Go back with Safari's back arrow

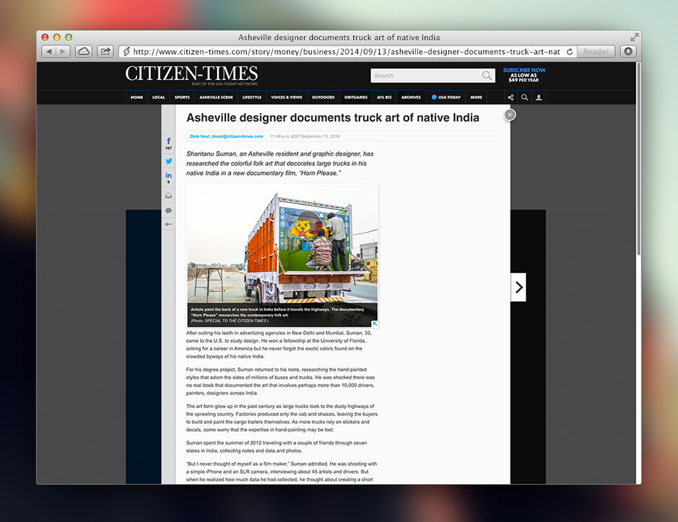tap(49, 52)
